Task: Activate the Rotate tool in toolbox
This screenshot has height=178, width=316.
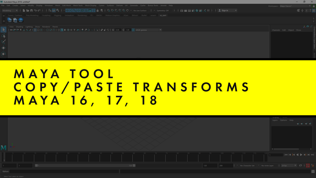Action: [x=3, y=54]
